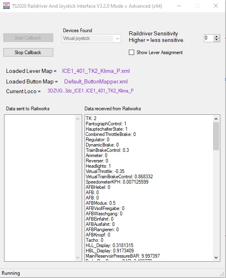Select the 'AFBEinfahrt: 0' line
This screenshot has height=278, width=226.
[x=100, y=219]
